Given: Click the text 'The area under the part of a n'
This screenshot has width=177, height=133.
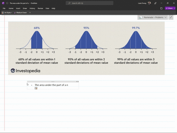Looking at the screenshot, I should (x=51, y=85).
